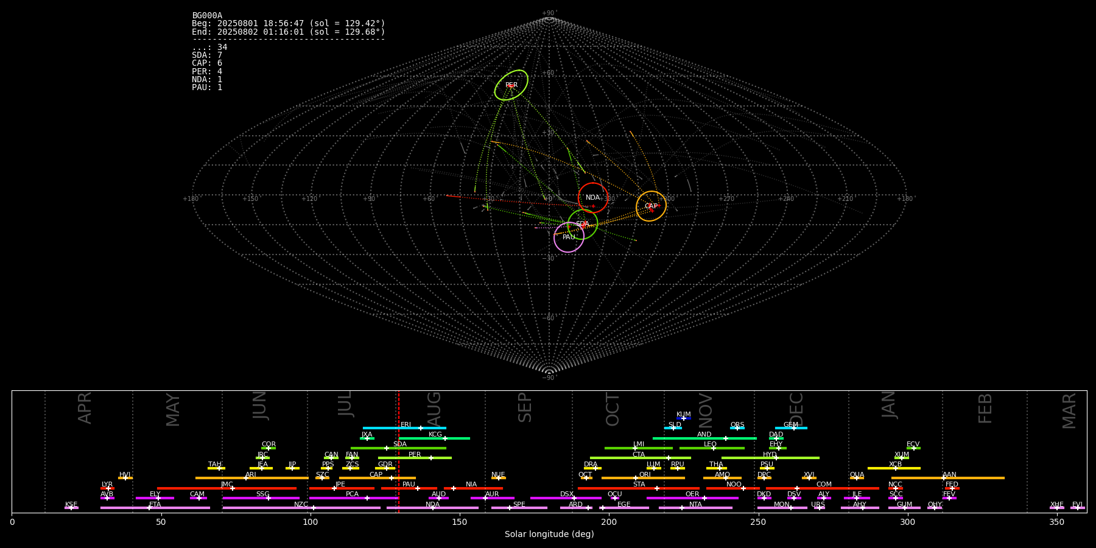
Task: Click the Solar longitude (deg) axis label
Action: coord(549,535)
